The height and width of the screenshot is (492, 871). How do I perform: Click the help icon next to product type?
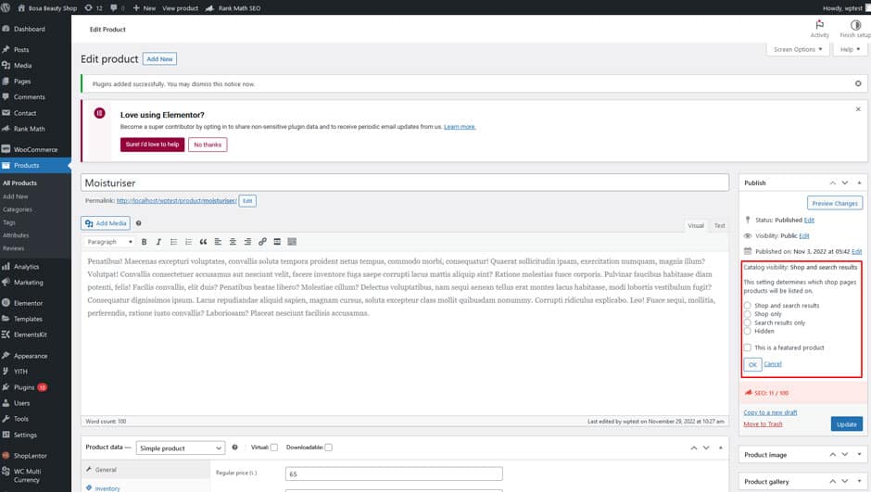point(235,447)
